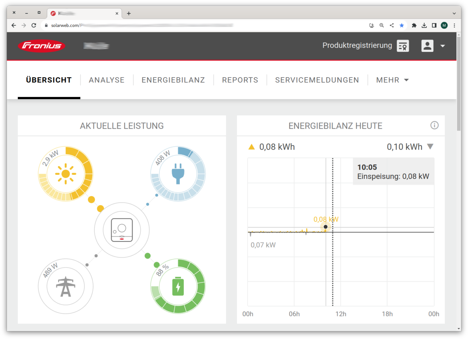
Task: Click the Fronius logo
Action: (42, 46)
